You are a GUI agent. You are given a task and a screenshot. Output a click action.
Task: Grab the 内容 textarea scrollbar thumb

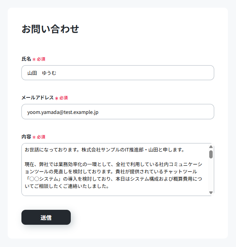(211, 154)
